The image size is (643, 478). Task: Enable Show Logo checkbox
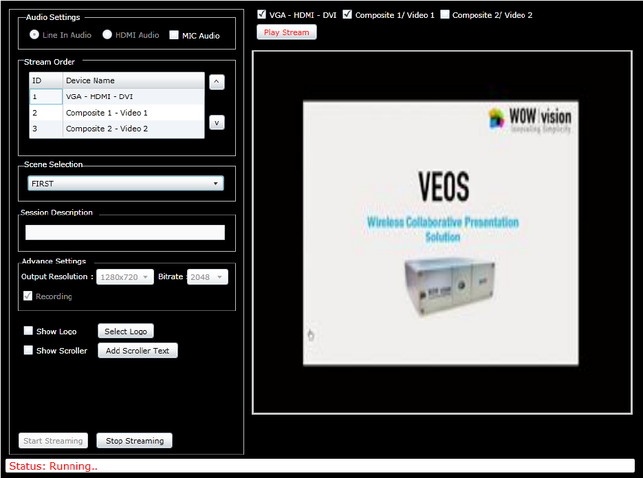(x=28, y=330)
